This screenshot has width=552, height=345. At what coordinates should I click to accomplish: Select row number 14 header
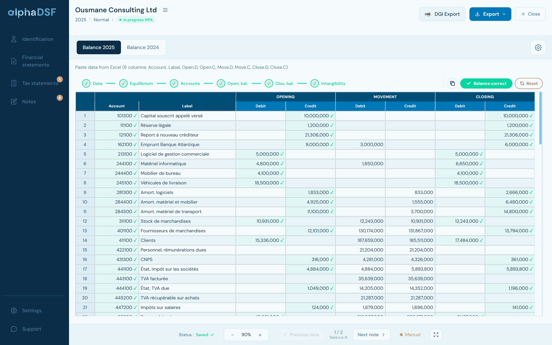point(85,240)
